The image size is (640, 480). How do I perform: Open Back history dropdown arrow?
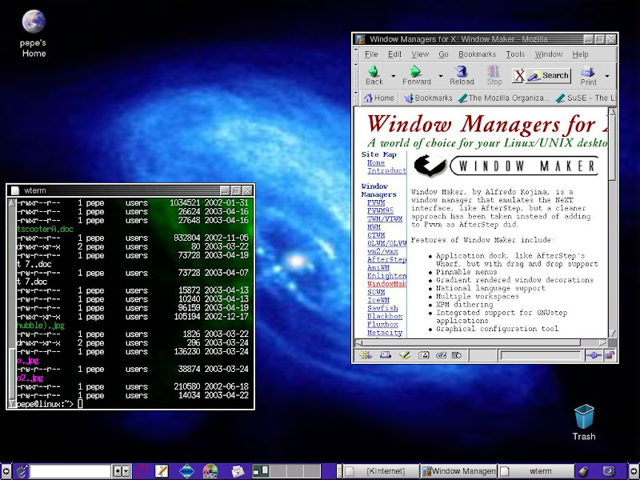(393, 76)
